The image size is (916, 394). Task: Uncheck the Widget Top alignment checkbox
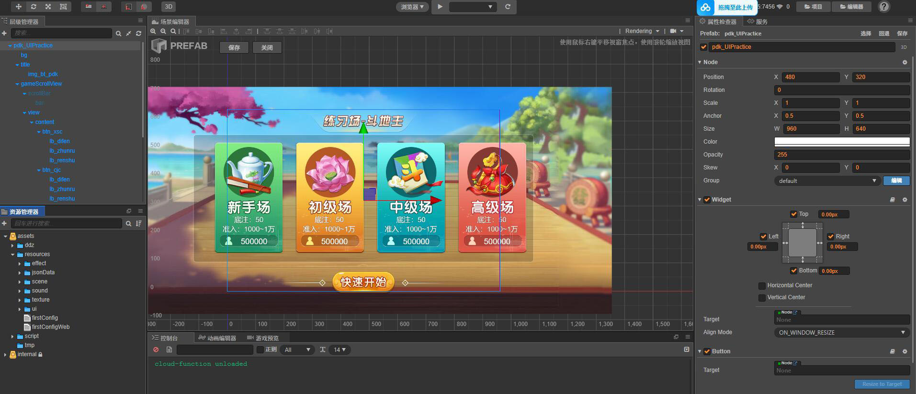(x=794, y=214)
